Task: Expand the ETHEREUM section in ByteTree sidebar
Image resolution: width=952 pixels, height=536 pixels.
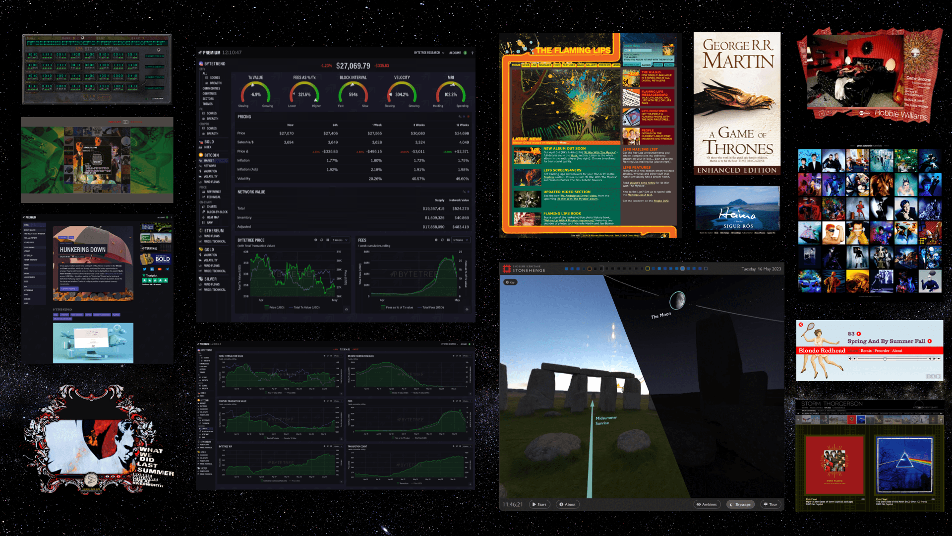Action: [x=211, y=231]
